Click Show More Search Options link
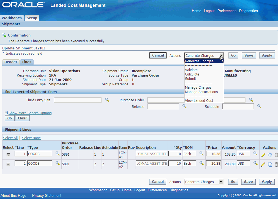This screenshot has height=199, width=278. (30, 113)
